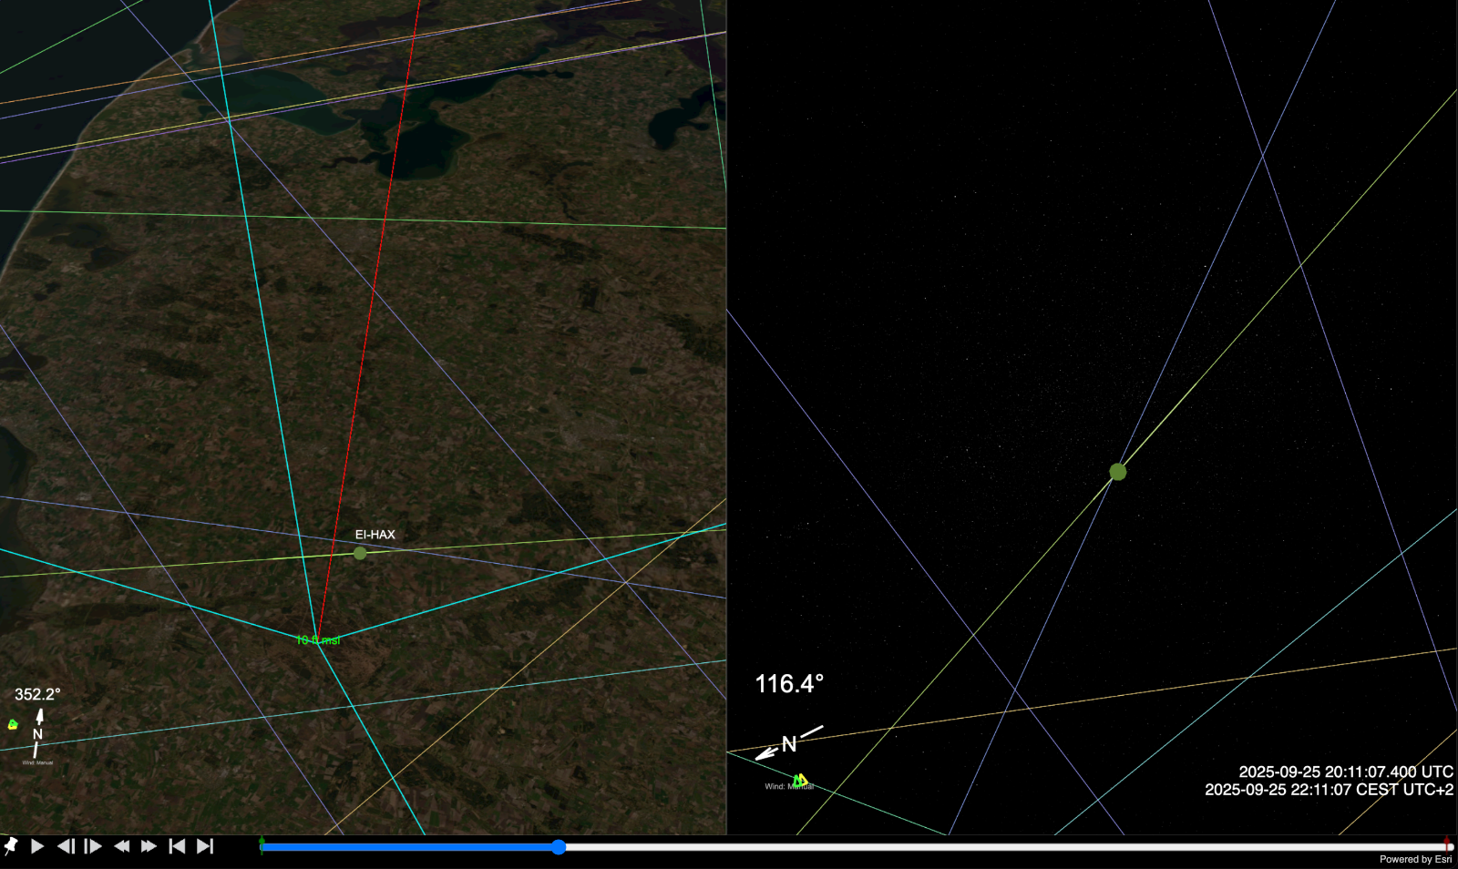Click the red end marker on the timeline
Image resolution: width=1458 pixels, height=869 pixels.
[x=1447, y=843]
